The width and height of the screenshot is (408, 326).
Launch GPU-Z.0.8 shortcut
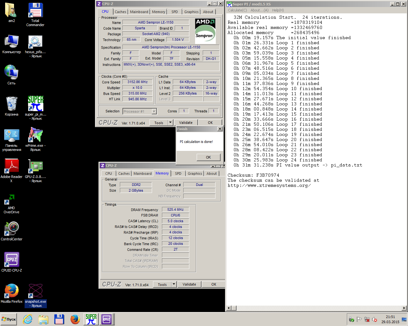pos(35,171)
